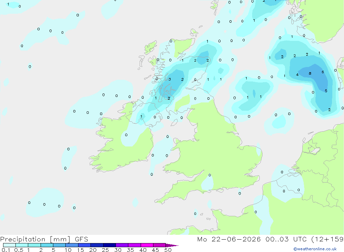
Task: Click the legend label "35"
Action: click(130, 250)
